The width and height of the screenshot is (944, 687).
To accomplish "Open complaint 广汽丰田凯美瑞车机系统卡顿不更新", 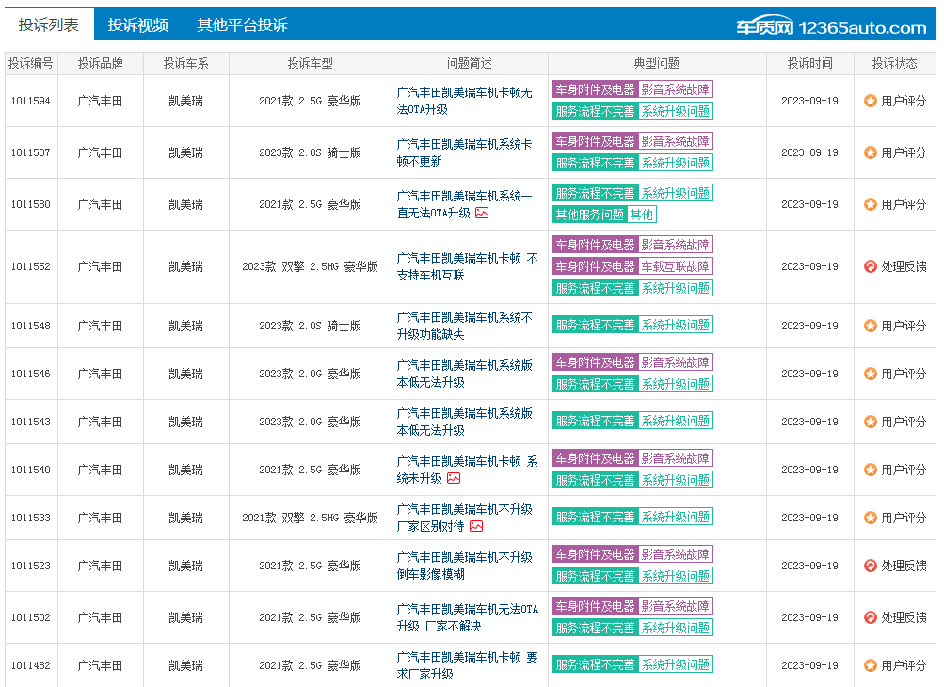I will [x=464, y=153].
